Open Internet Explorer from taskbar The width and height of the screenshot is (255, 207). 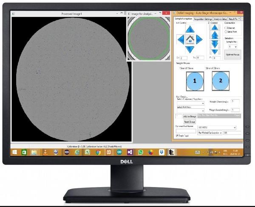point(77,152)
